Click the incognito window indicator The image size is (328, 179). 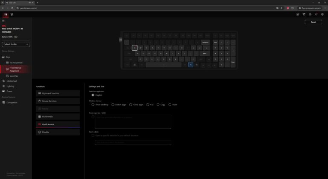pos(310,8)
